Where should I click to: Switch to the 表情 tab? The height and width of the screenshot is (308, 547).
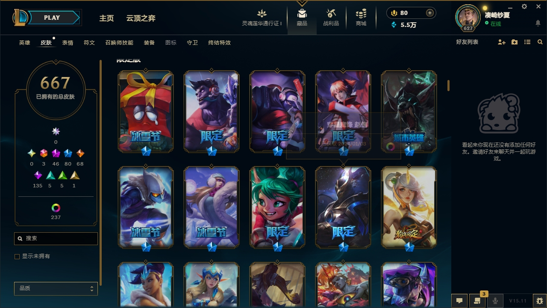(x=68, y=43)
